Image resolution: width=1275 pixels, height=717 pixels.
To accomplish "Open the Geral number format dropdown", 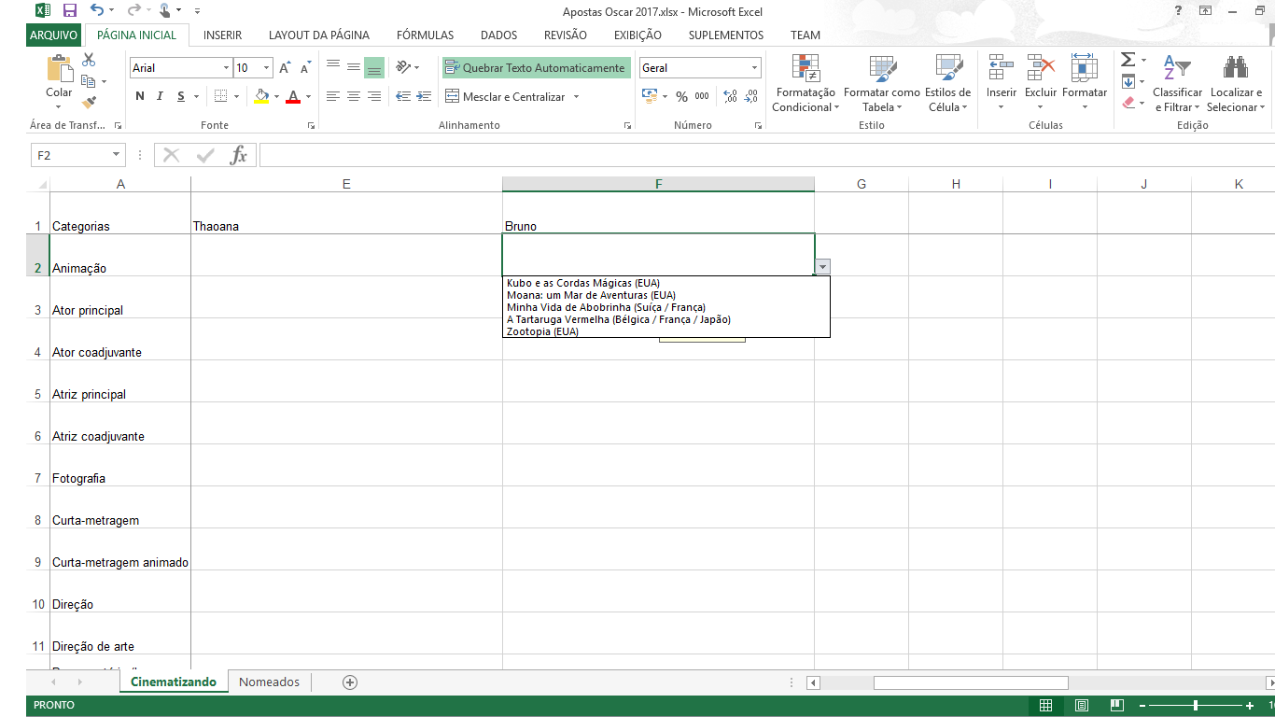I will [754, 68].
